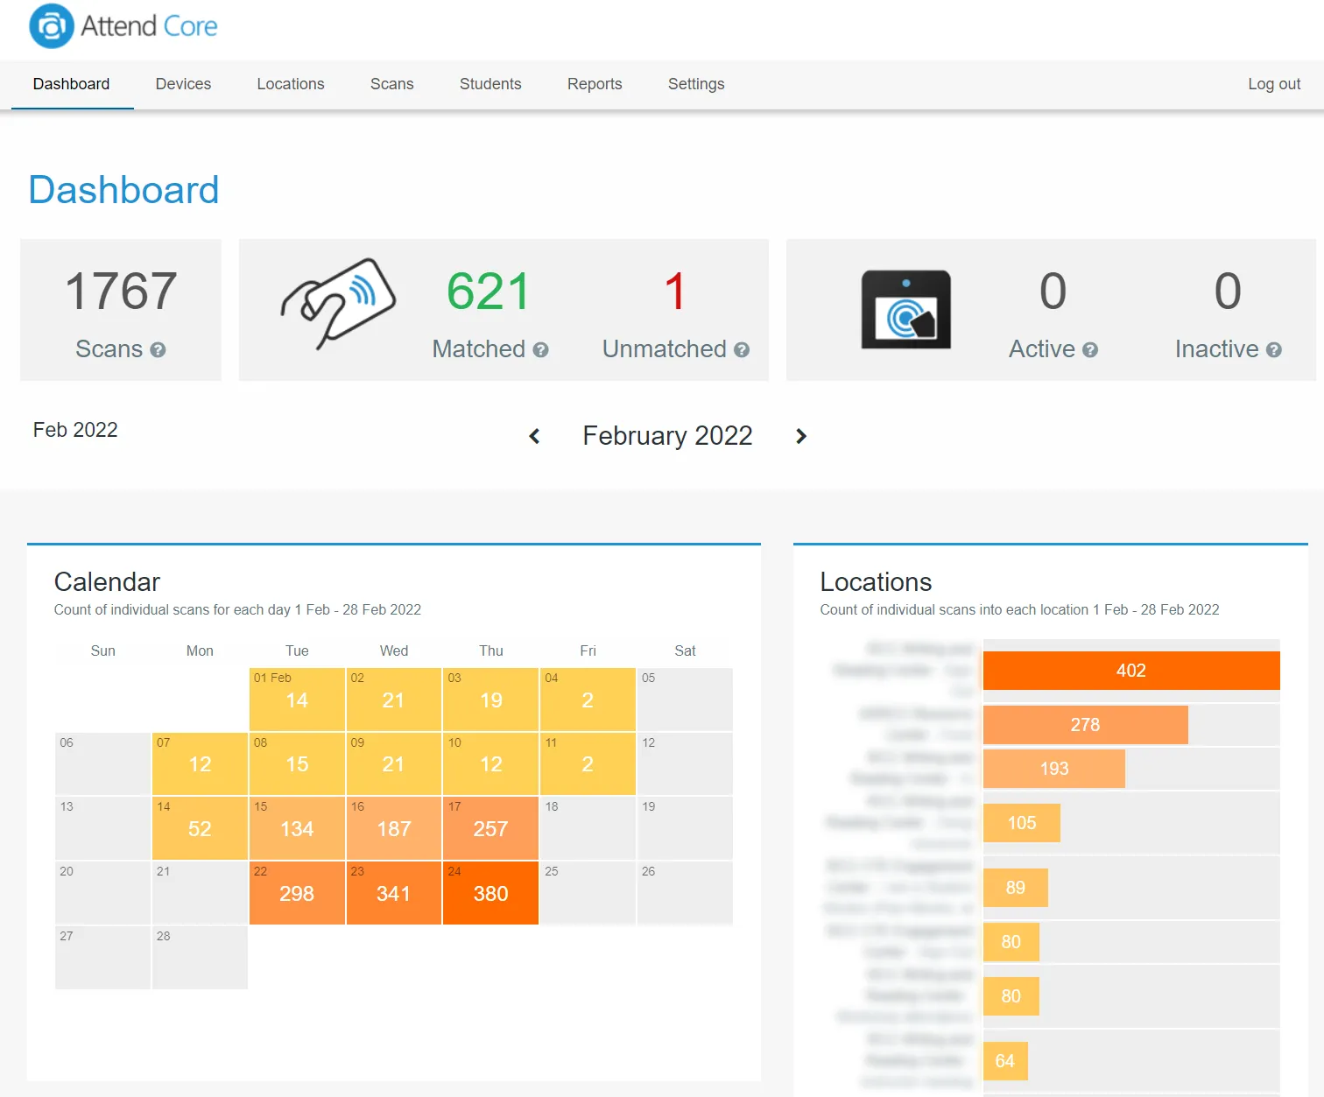Go to next month arrow
Screen dimensions: 1324x1097
(800, 436)
